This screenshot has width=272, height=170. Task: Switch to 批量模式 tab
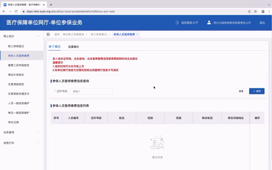(73, 47)
